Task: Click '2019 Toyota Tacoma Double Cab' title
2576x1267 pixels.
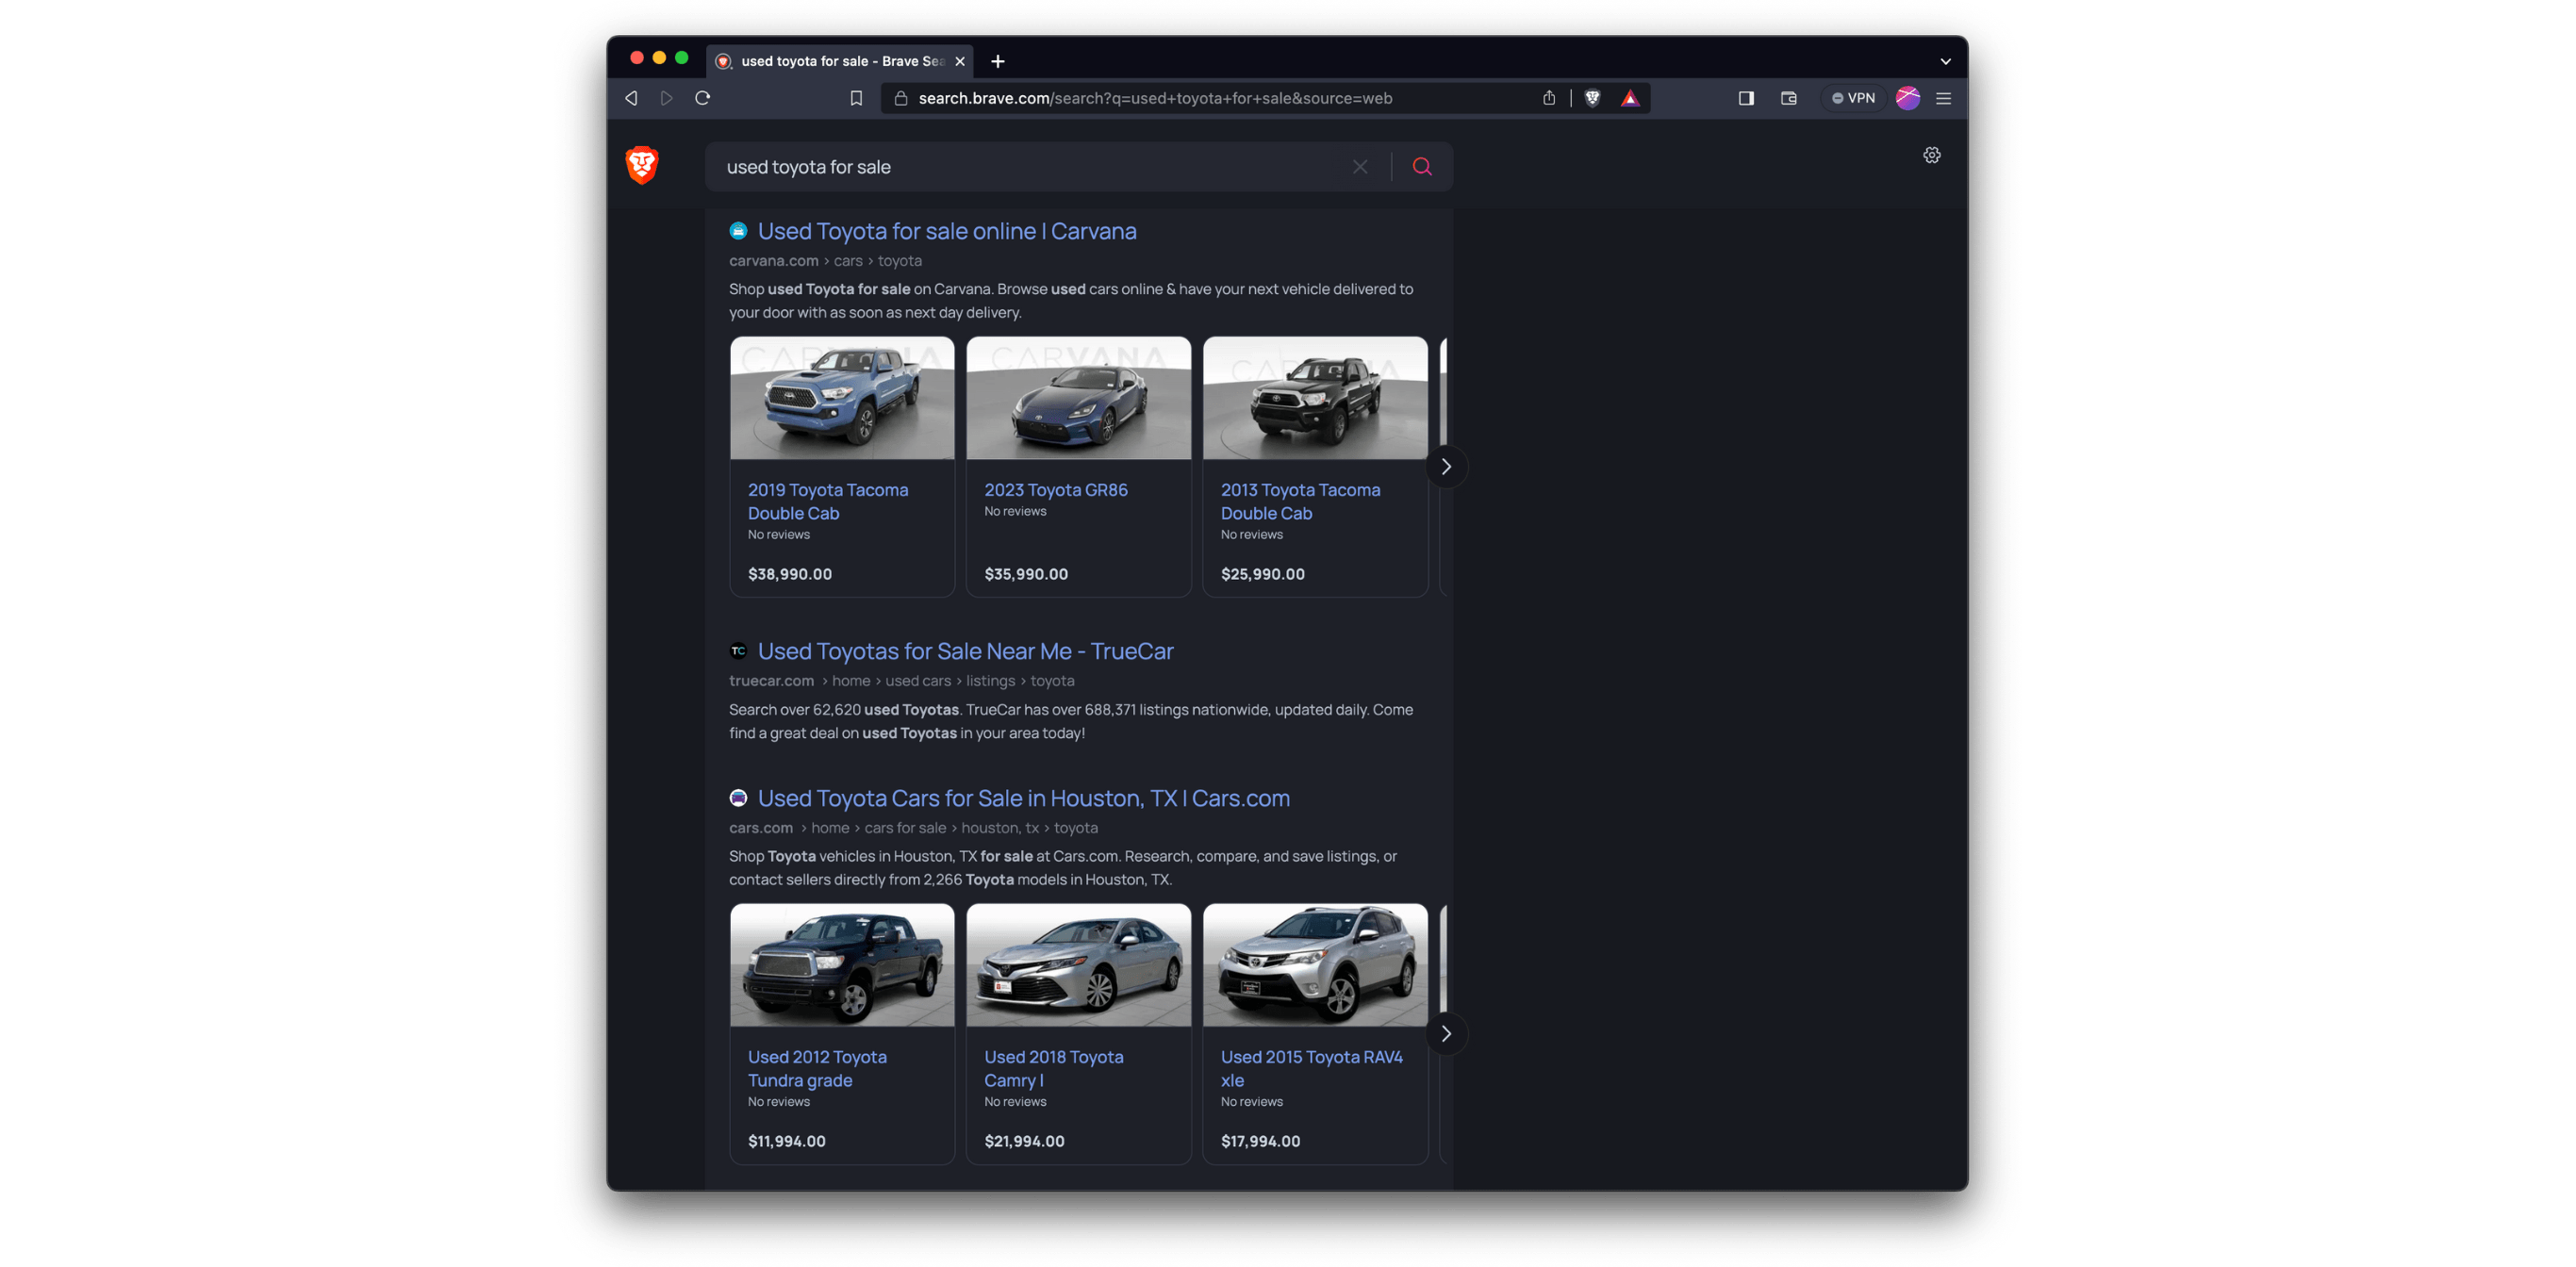Action: click(827, 502)
